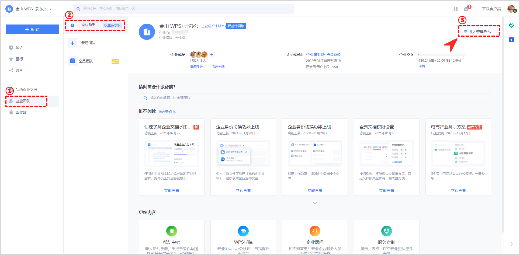Click 成员审批 link
Viewport: 520px width, 255px height.
point(218,66)
